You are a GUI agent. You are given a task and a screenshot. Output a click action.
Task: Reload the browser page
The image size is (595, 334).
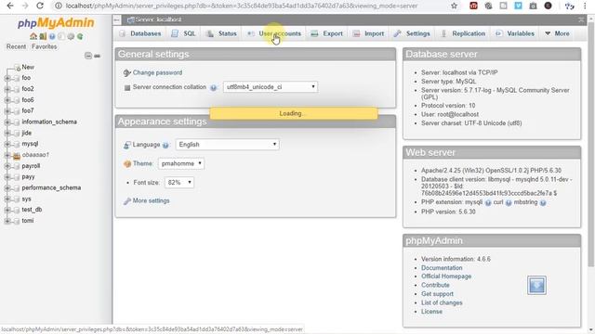click(39, 6)
